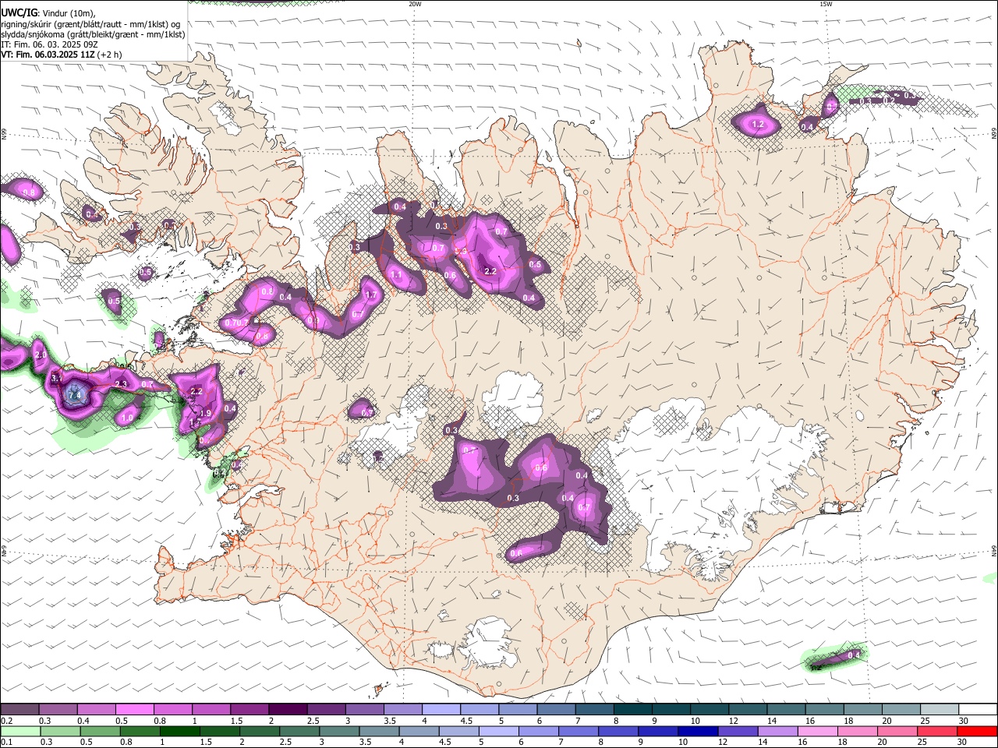The height and width of the screenshot is (748, 998).
Task: Click the darkest green 1–1.5 rain legend swatch
Action: click(x=179, y=731)
